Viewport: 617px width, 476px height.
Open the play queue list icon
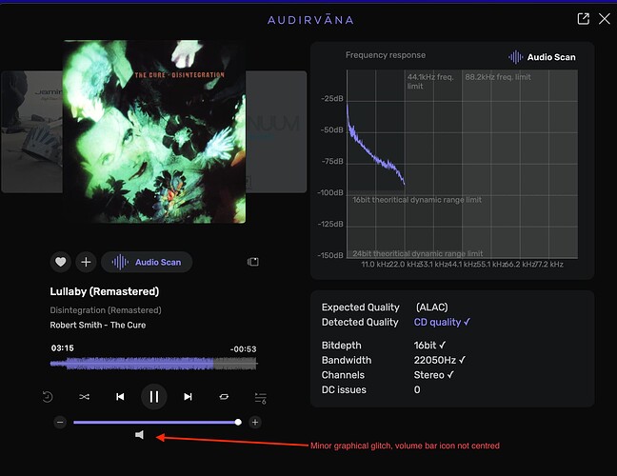pyautogui.click(x=261, y=398)
